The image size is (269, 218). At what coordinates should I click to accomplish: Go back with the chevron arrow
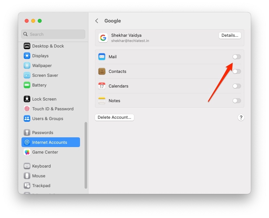click(97, 21)
